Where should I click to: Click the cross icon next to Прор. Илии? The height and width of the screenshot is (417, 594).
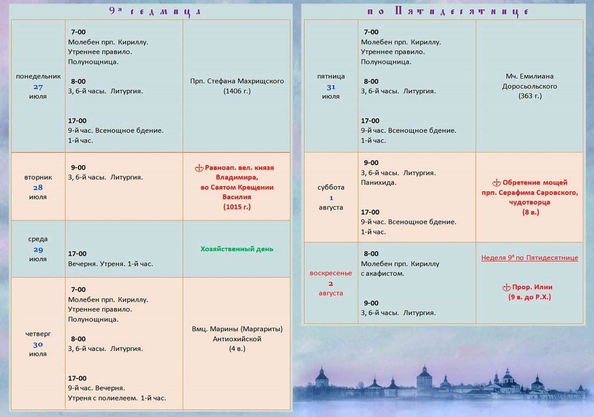(x=506, y=287)
